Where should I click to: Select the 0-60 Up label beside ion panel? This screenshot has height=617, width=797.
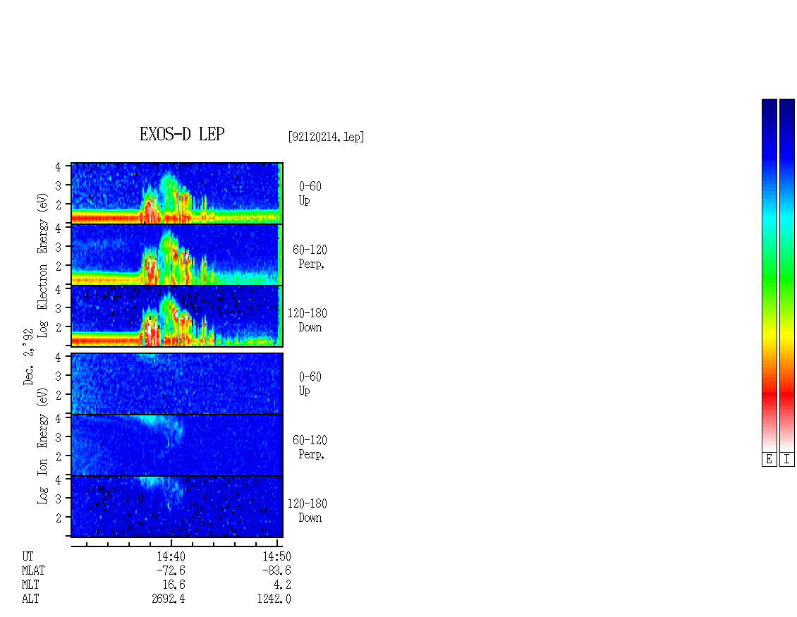(x=310, y=384)
